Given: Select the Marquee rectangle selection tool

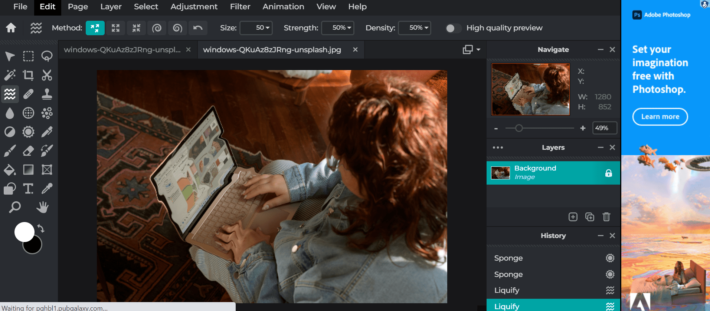Looking at the screenshot, I should (28, 56).
